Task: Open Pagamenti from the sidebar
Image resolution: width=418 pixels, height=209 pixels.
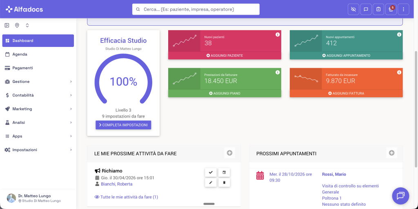Action: 38,68
